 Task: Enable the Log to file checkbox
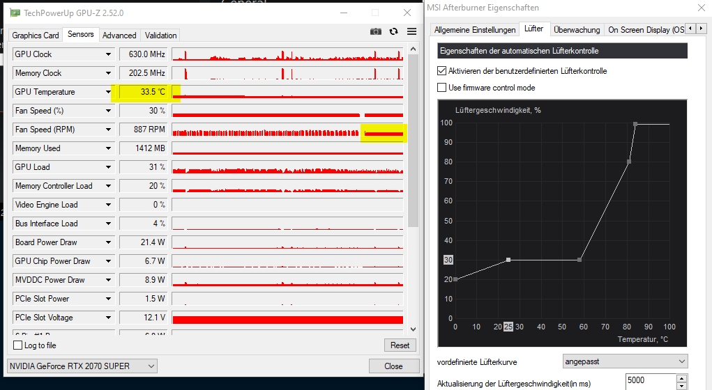point(17,345)
